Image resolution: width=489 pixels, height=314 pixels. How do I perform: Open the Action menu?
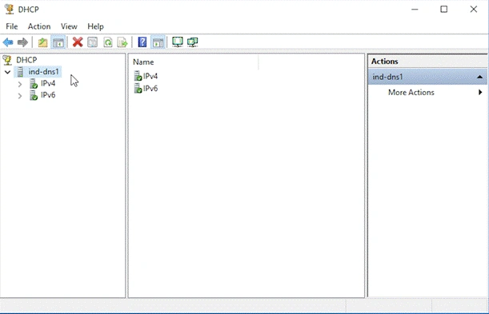click(x=39, y=26)
